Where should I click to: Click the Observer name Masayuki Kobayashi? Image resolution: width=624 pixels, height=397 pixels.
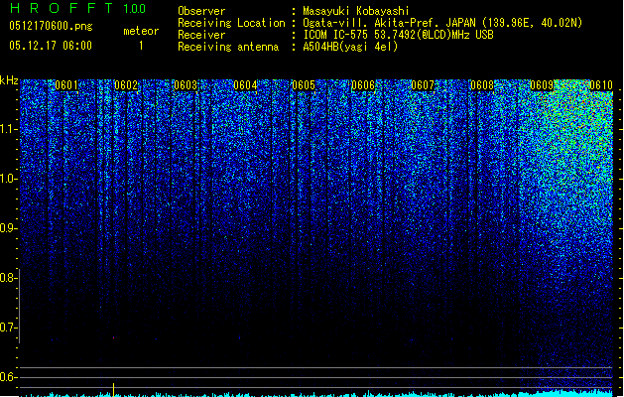coord(356,11)
